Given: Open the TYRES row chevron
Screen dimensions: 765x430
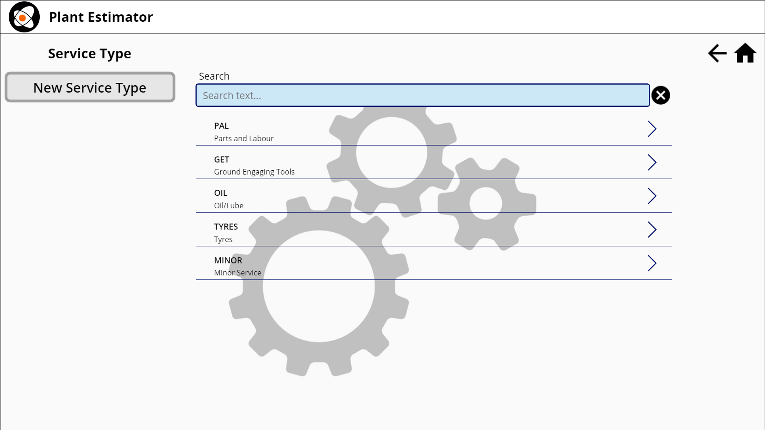Looking at the screenshot, I should point(652,230).
